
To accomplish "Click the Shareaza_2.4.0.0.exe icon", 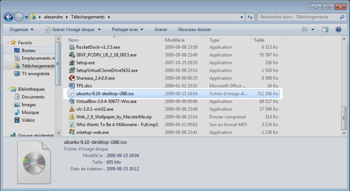I will [x=72, y=78].
